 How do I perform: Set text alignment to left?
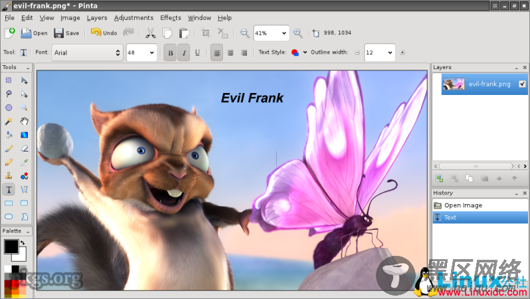coord(217,52)
